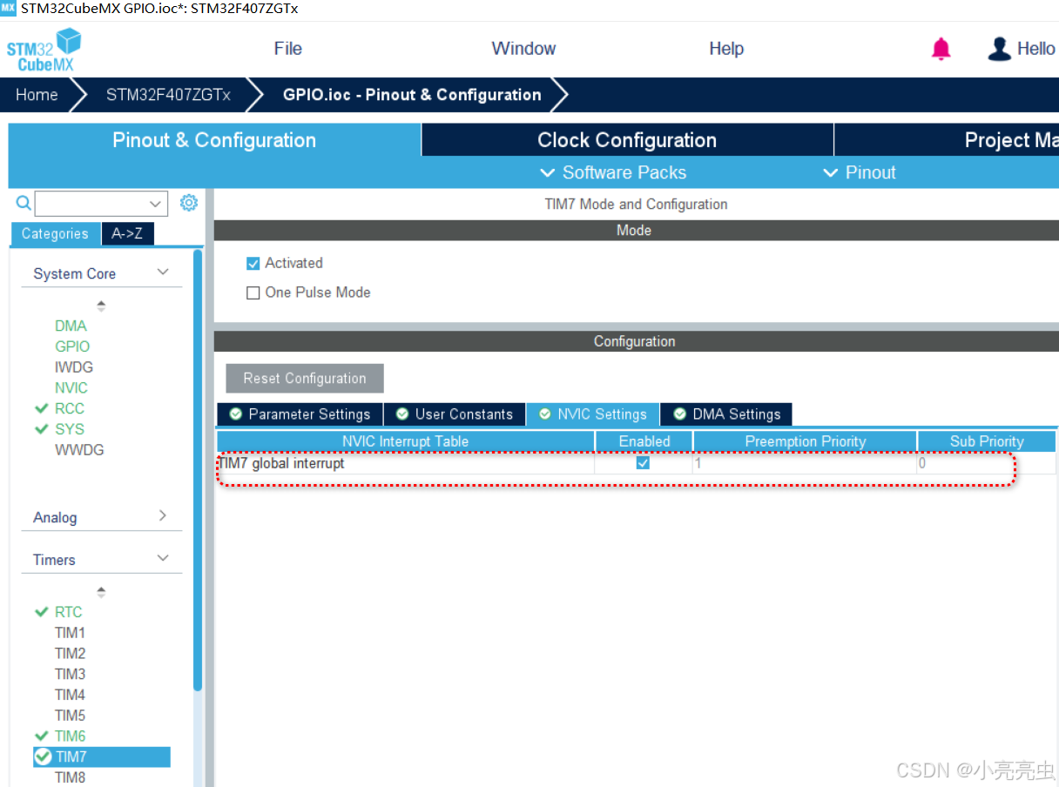This screenshot has width=1059, height=787.
Task: Select SYS in System Core
Action: tap(70, 429)
